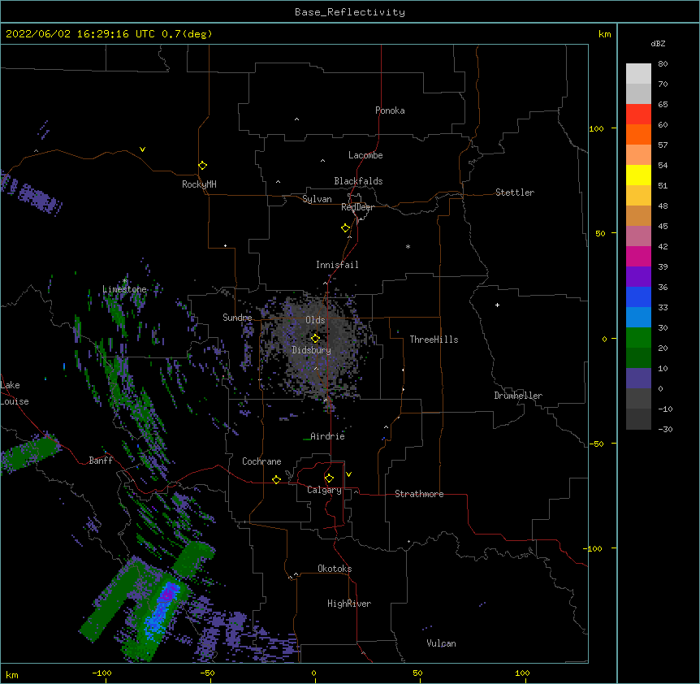Image resolution: width=700 pixels, height=684 pixels.
Task: Click the white asterisk above Limestone label
Action: point(125,281)
